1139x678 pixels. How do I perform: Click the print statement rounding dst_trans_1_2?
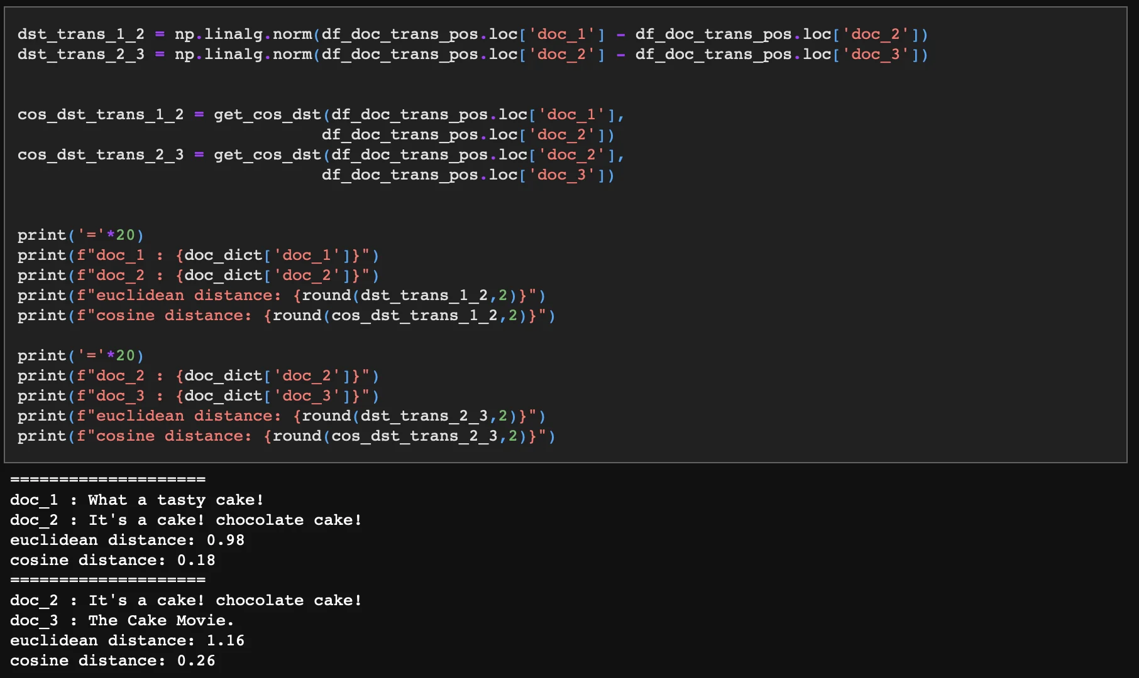pyautogui.click(x=281, y=296)
